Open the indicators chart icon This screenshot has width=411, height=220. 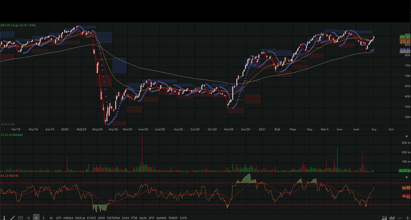click(x=384, y=218)
